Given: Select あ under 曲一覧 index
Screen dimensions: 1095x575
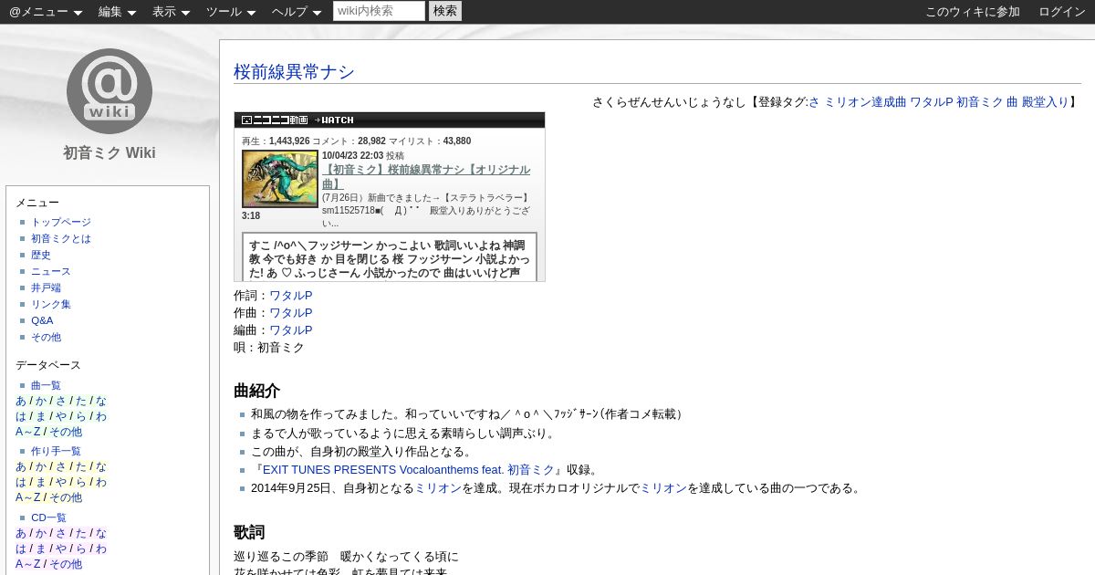Looking at the screenshot, I should (x=21, y=401).
